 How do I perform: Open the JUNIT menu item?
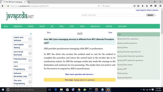click(72, 26)
